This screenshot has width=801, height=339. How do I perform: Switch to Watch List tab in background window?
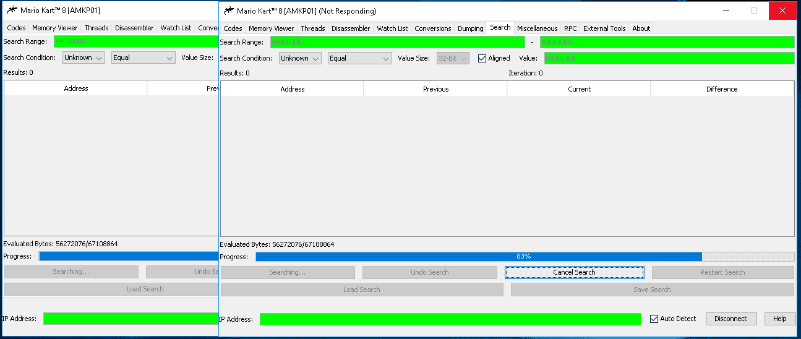176,28
